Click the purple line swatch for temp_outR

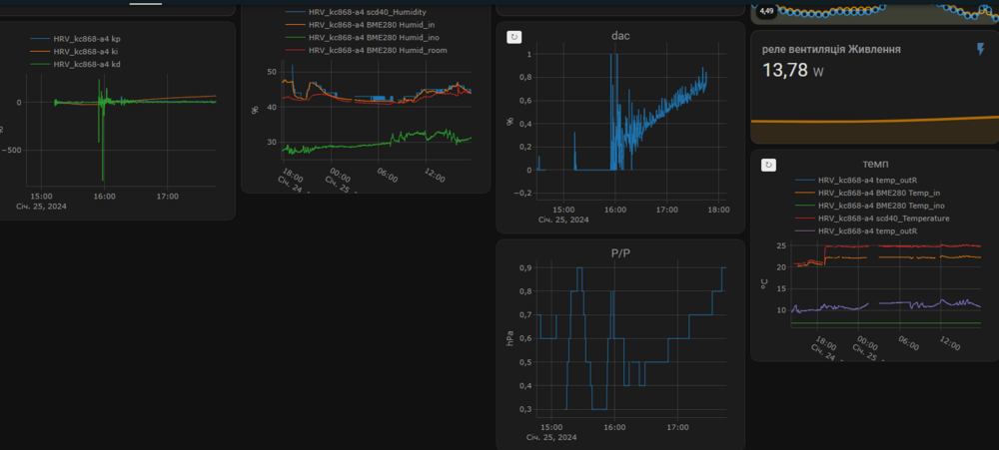point(804,230)
